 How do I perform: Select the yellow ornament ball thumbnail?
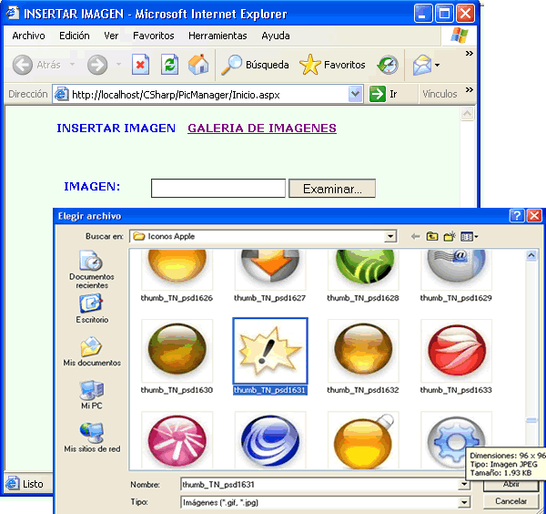pos(363,440)
